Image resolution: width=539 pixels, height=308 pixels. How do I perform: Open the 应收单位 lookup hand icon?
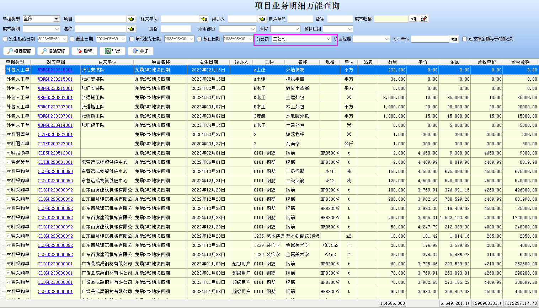[x=454, y=39]
